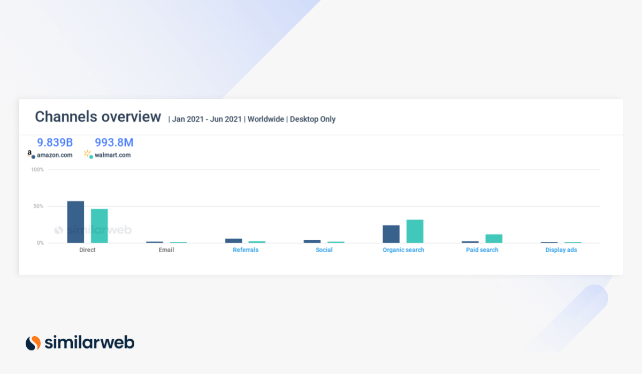The width and height of the screenshot is (642, 374).
Task: Click the dark blue amazon.com legend dot
Action: coord(33,157)
